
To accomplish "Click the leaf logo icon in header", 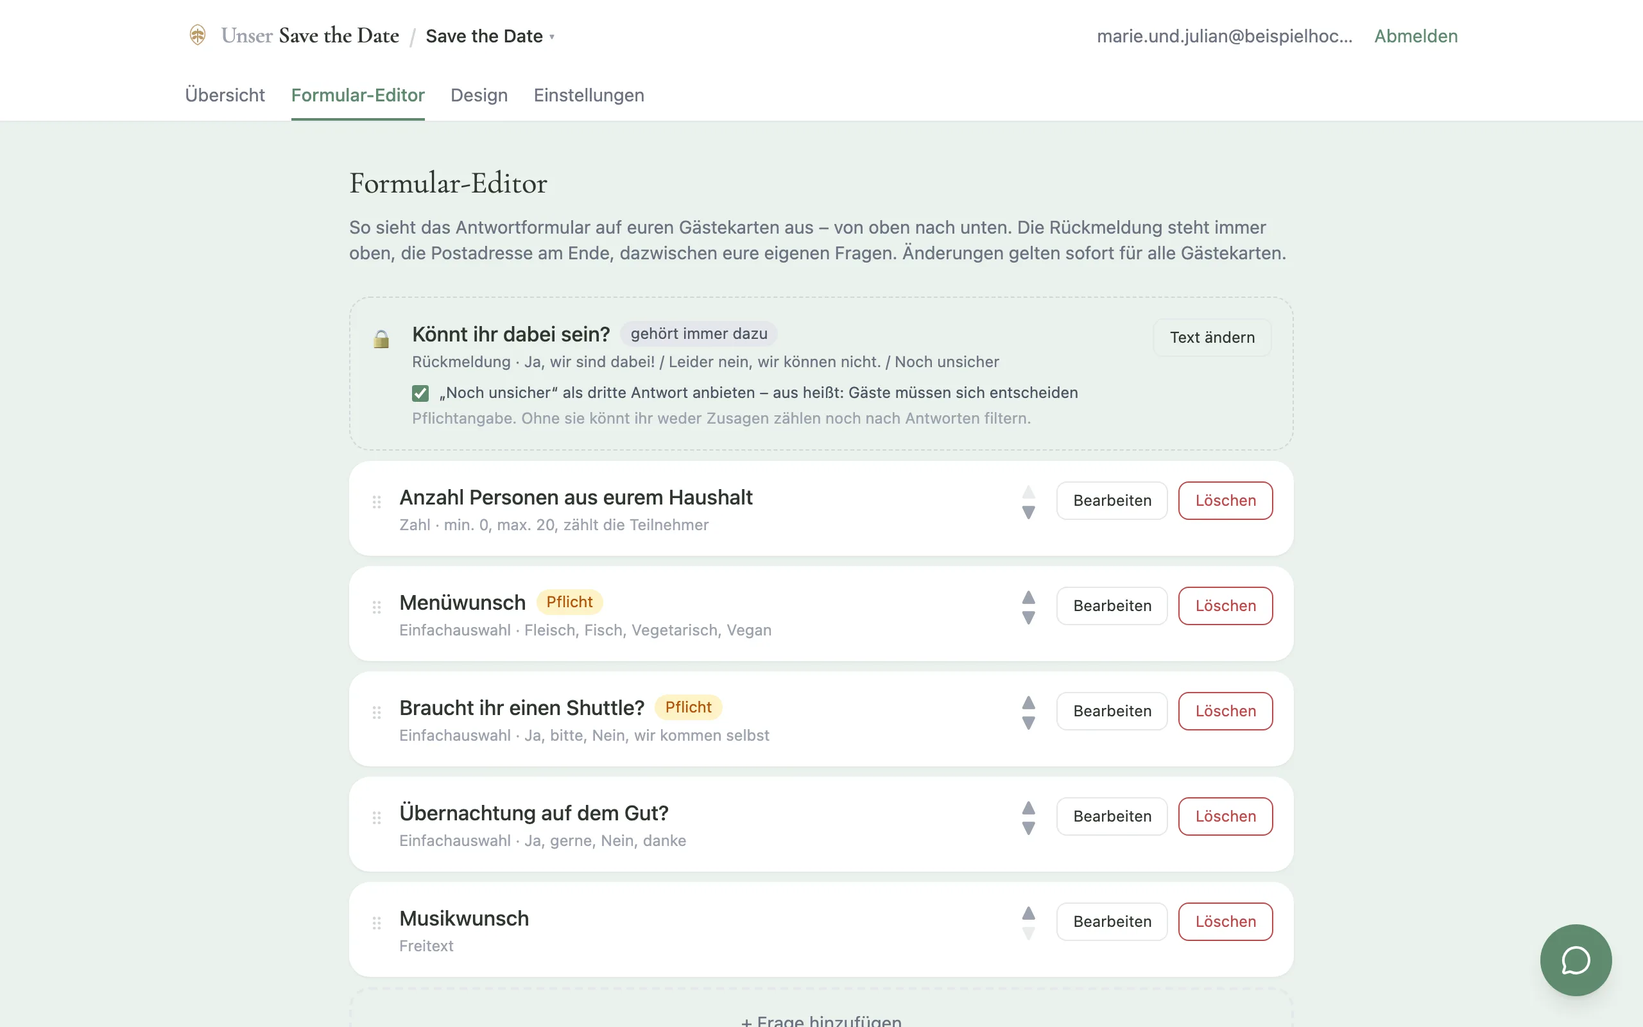I will [x=198, y=35].
